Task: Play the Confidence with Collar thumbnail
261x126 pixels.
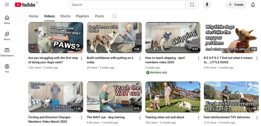Action: 114,38
